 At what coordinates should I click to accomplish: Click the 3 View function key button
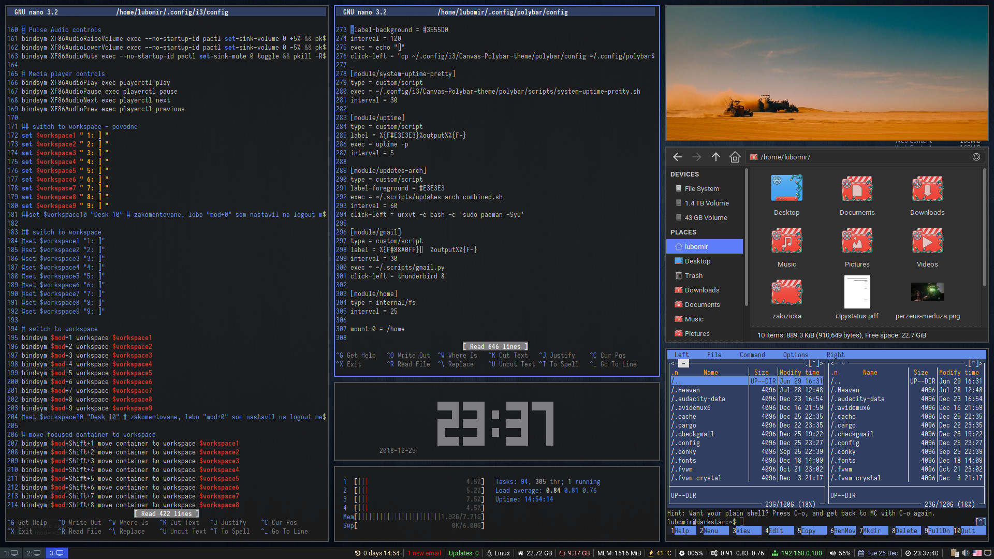pos(747,531)
